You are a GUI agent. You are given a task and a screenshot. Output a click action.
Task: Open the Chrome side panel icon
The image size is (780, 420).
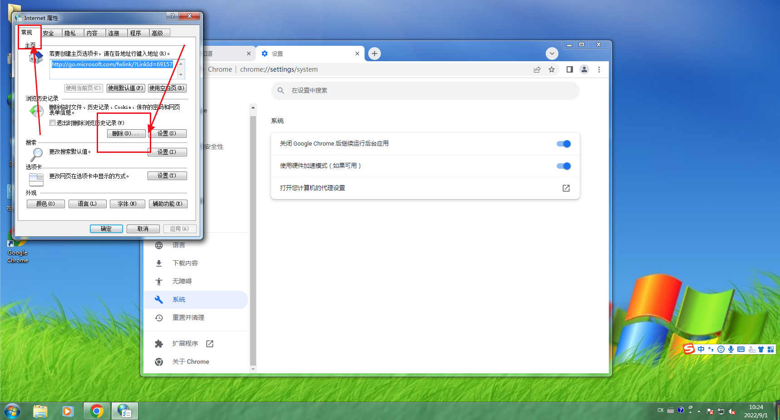click(x=570, y=69)
